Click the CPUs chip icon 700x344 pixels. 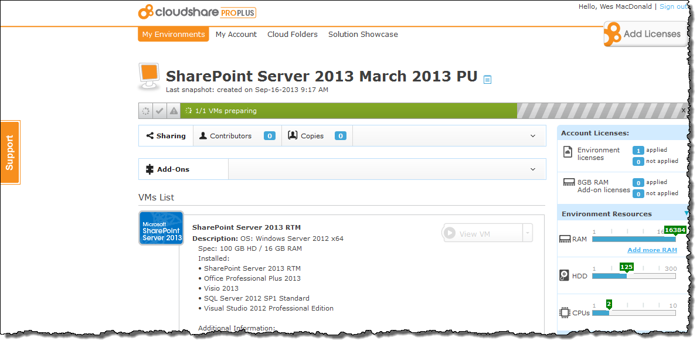[564, 313]
